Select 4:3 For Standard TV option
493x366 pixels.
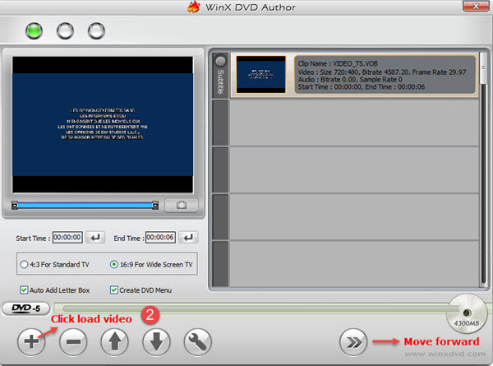54,264
